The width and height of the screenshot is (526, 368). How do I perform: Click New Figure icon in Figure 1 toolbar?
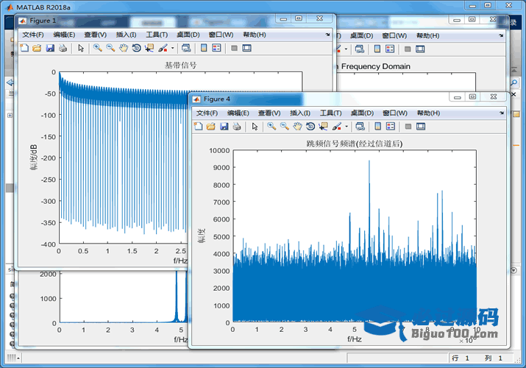pyautogui.click(x=24, y=48)
